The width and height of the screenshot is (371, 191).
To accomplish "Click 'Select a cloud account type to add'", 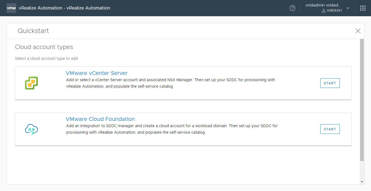I will click(46, 58).
